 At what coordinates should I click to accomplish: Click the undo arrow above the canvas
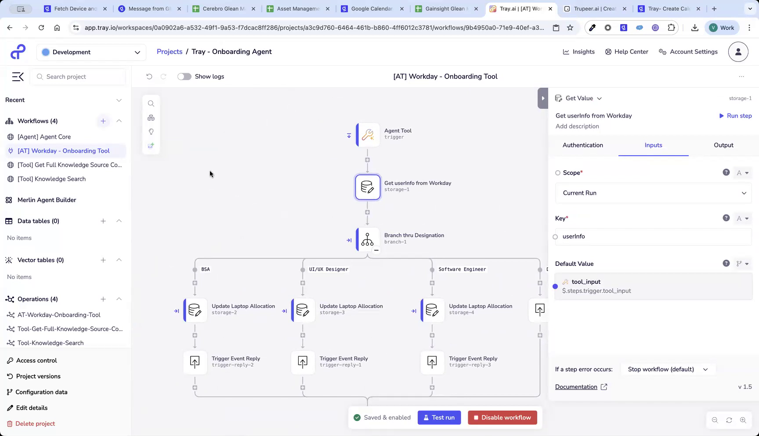[149, 76]
